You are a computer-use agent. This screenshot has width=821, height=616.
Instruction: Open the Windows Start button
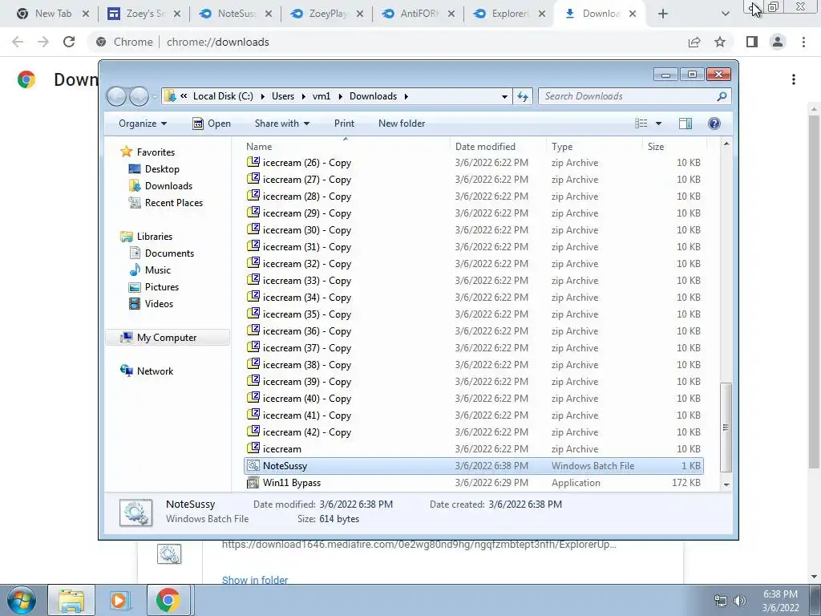[x=22, y=600]
